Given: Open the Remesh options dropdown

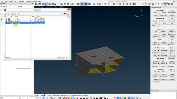Looking at the screenshot, I should click(166, 50).
